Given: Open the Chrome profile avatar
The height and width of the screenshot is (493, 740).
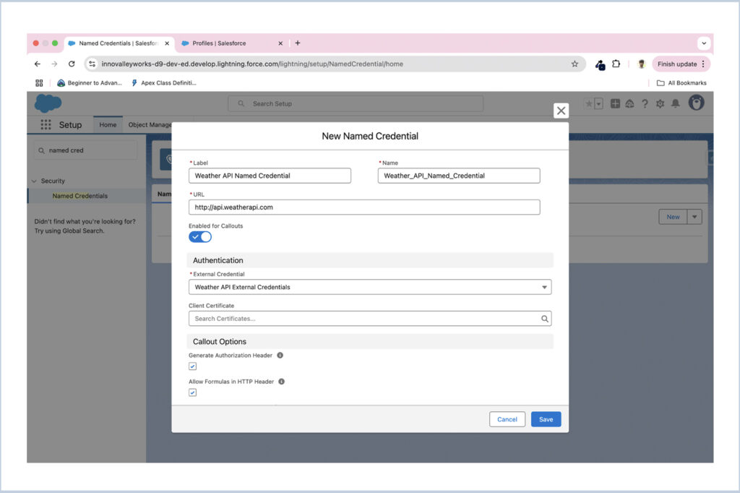Looking at the screenshot, I should pyautogui.click(x=641, y=64).
